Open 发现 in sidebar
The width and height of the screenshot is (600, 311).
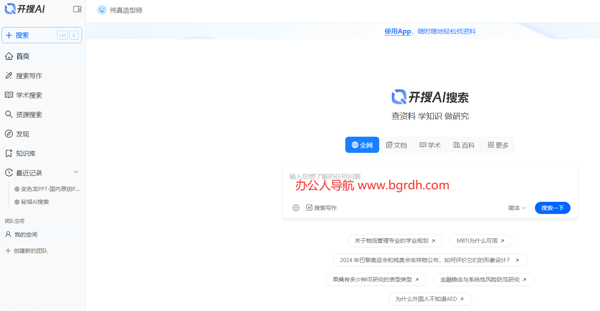point(42,134)
